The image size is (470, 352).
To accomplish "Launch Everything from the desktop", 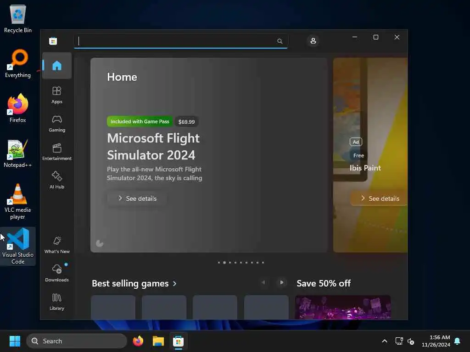I will 18,64.
